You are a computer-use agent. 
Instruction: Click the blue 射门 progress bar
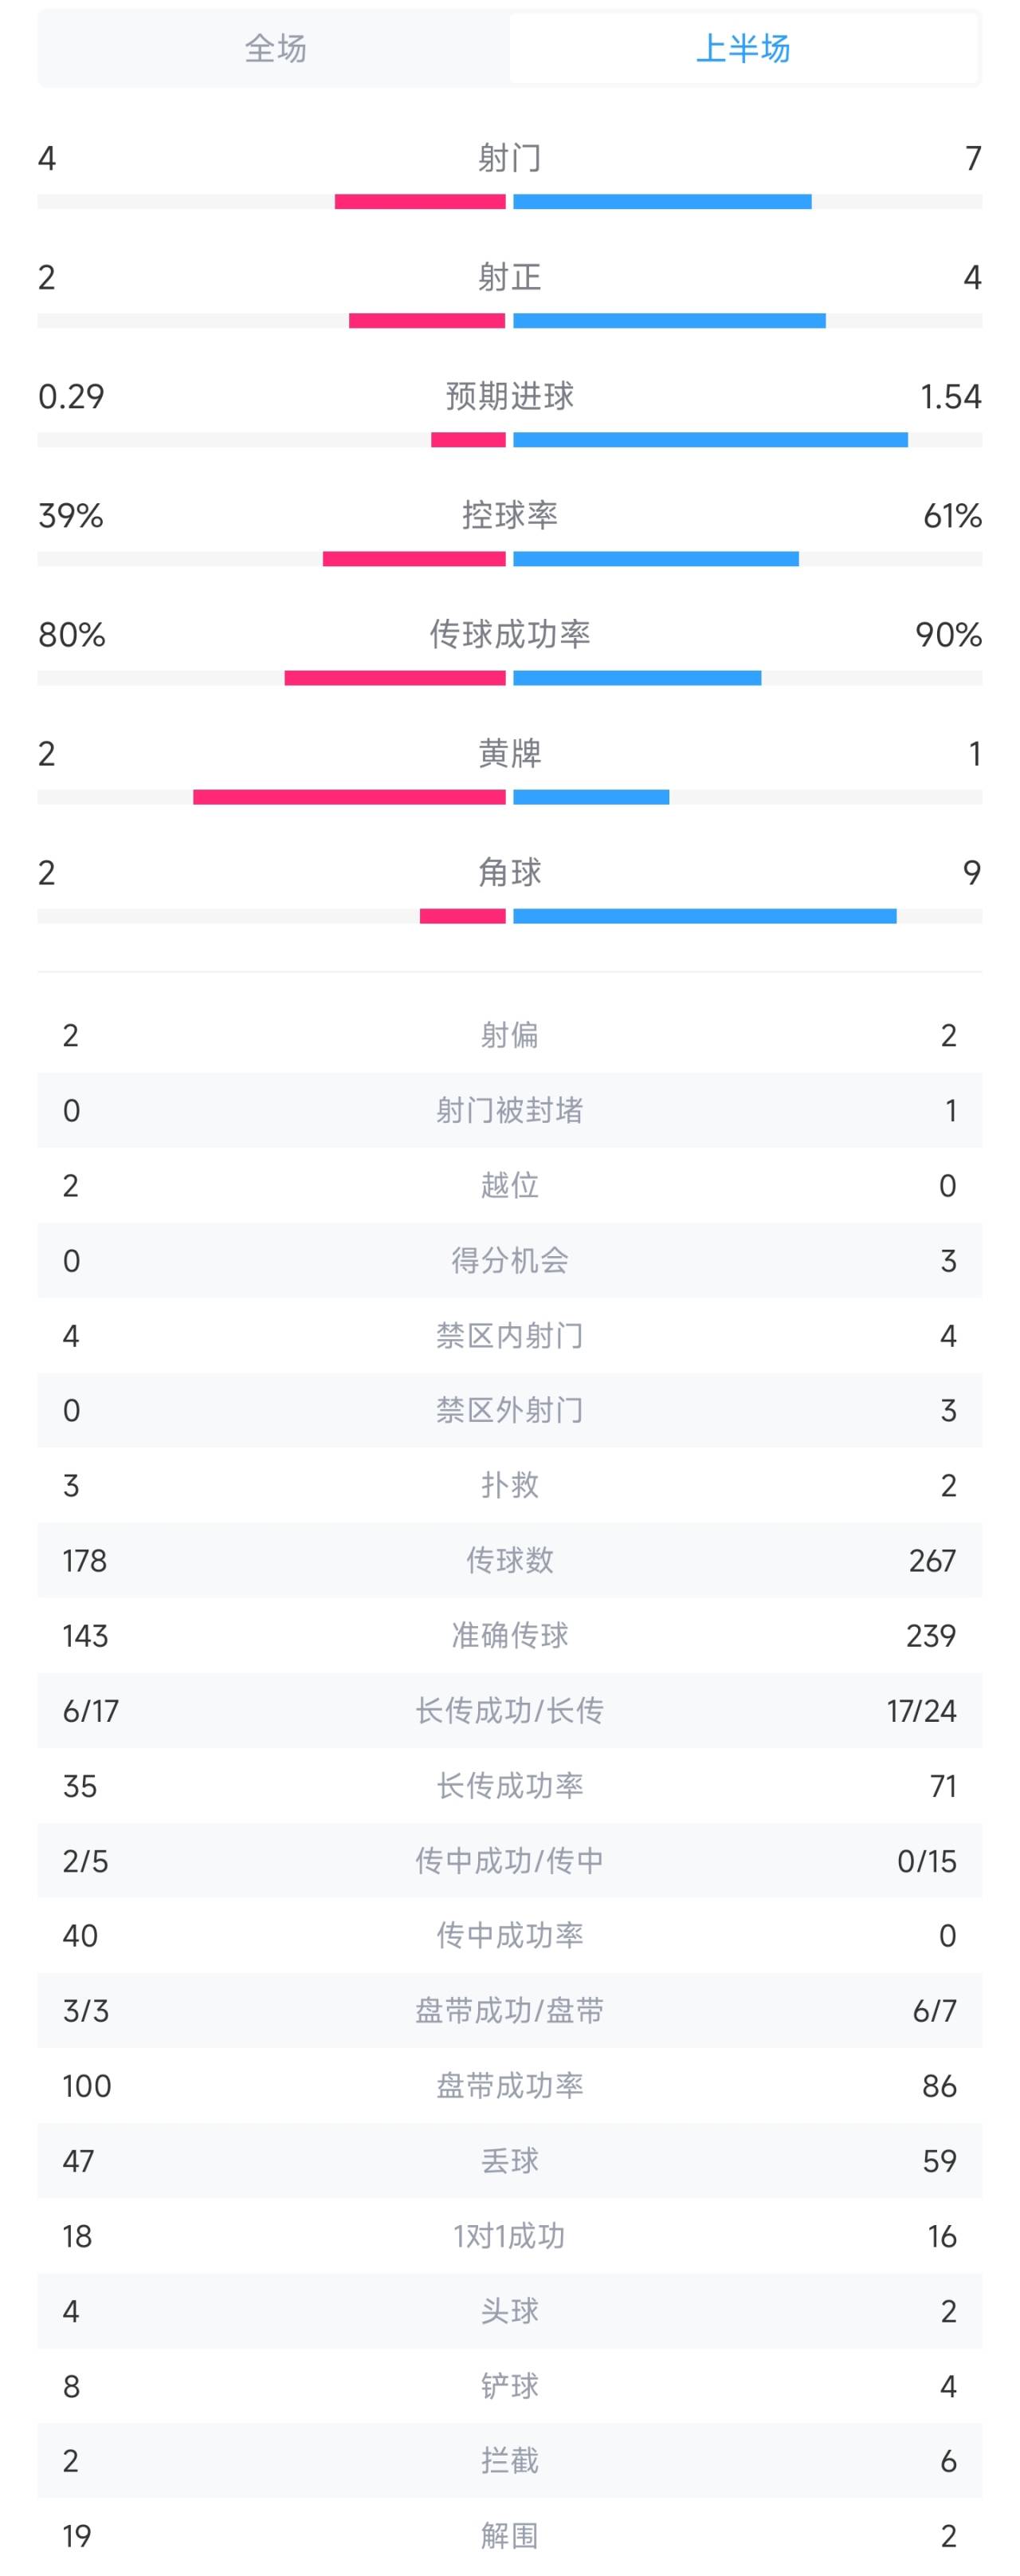point(662,202)
